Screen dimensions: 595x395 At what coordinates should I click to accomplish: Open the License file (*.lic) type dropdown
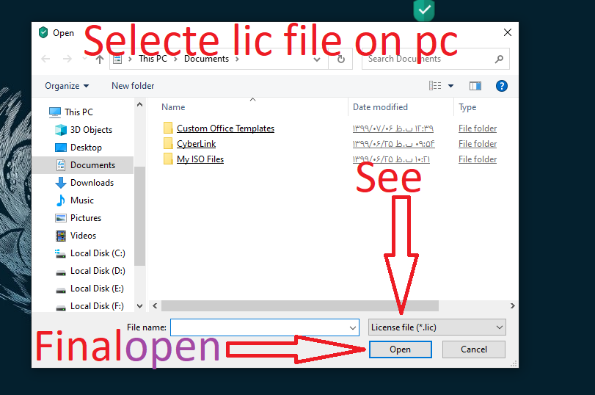(437, 327)
